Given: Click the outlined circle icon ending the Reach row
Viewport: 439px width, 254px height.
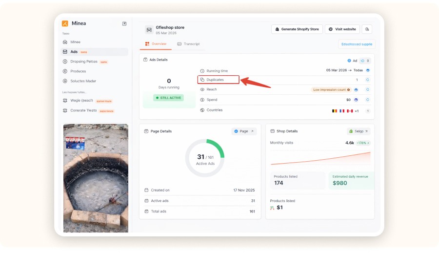Looking at the screenshot, I should (368, 90).
